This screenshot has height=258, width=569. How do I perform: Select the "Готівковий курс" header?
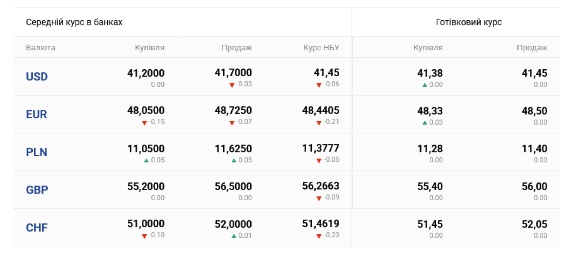click(x=469, y=22)
